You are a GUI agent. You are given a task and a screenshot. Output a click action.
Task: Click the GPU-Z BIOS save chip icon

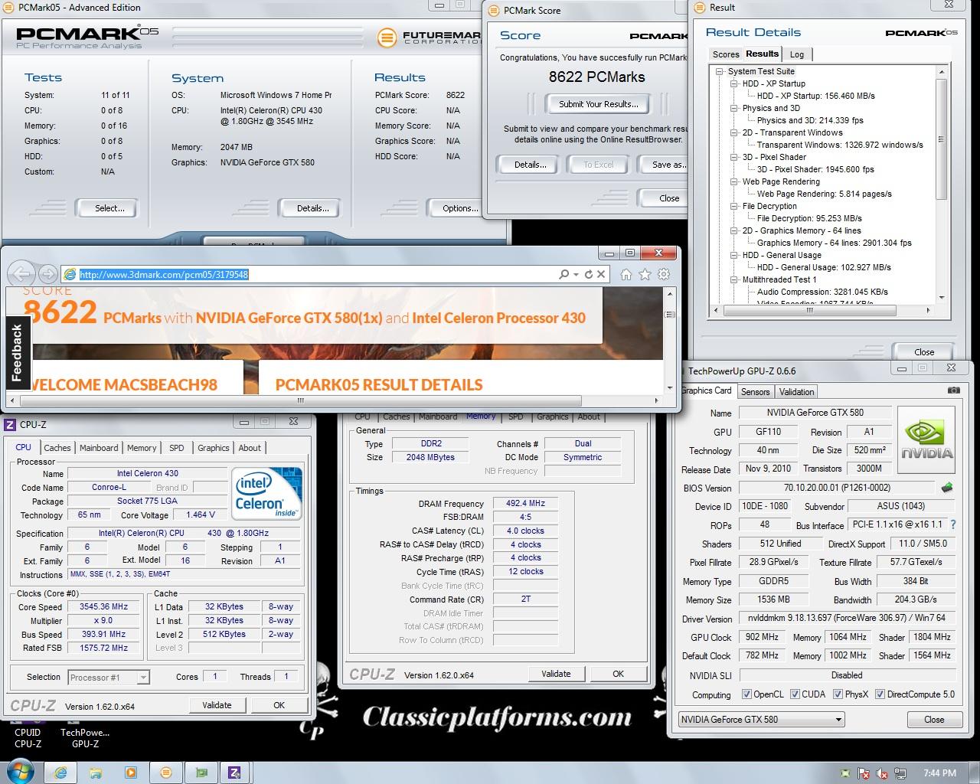click(x=947, y=488)
